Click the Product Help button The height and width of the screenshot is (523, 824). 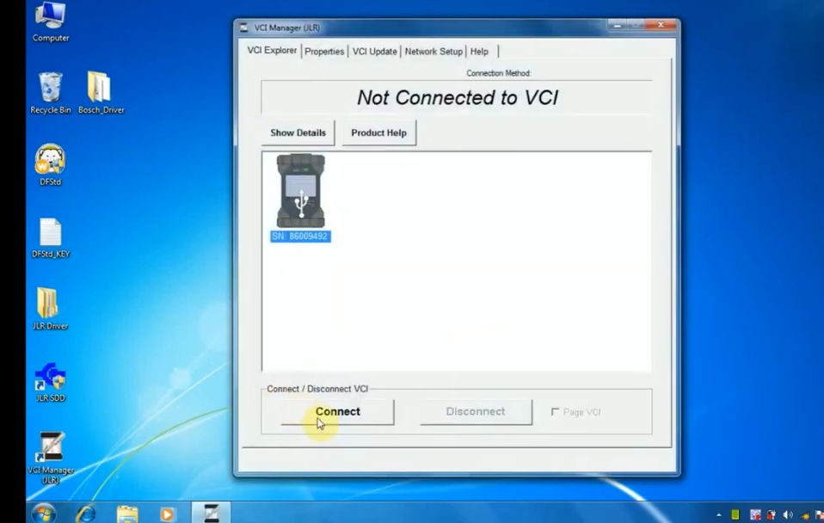379,133
